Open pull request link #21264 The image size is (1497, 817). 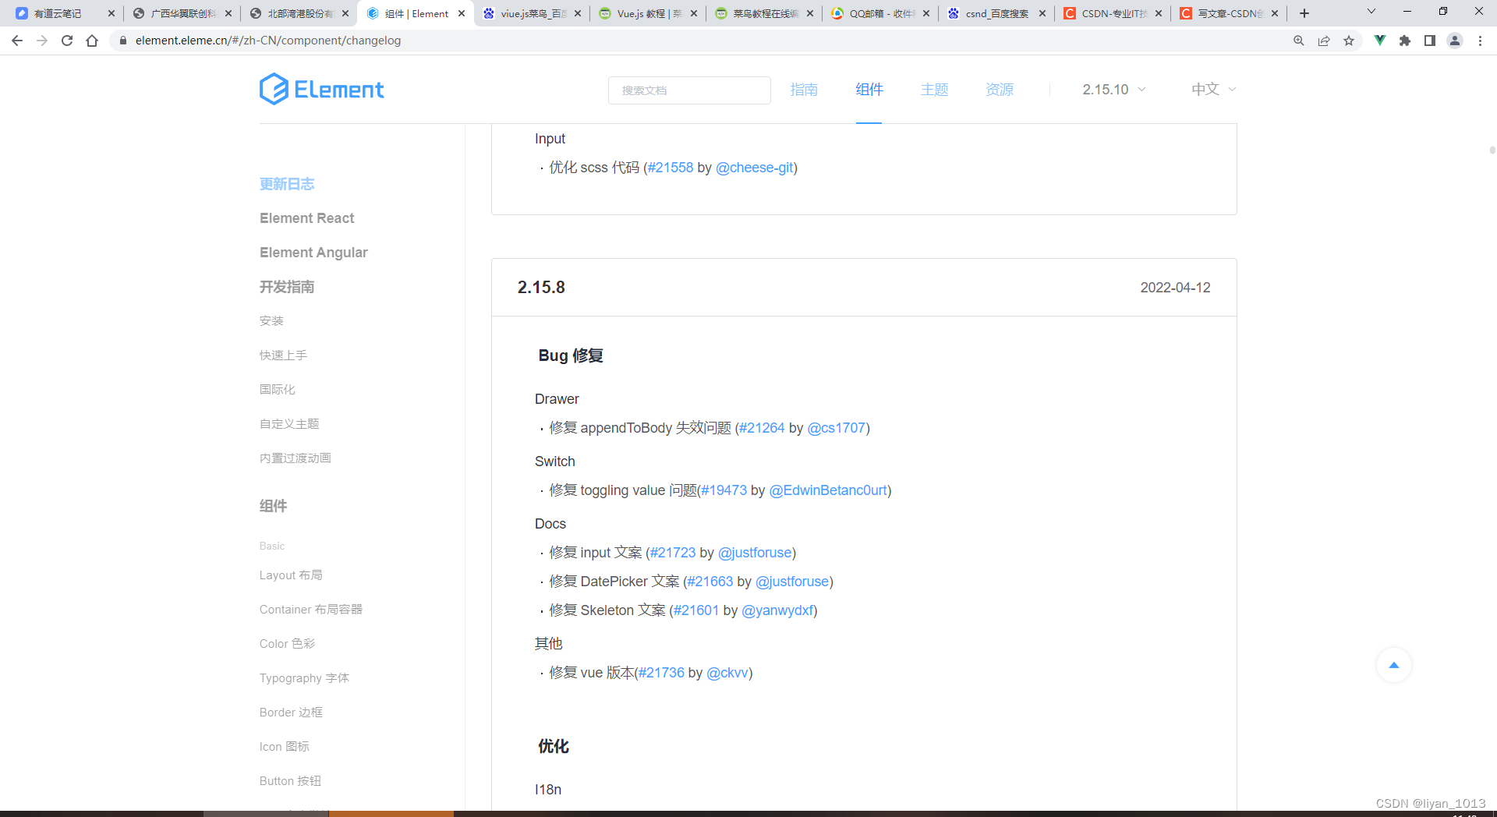[762, 428]
